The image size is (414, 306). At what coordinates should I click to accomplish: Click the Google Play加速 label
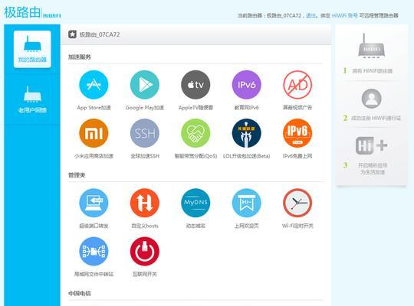(x=145, y=108)
